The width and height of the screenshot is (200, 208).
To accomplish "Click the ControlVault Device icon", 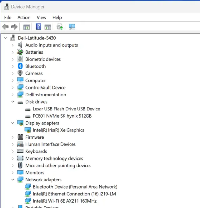I will click(x=20, y=88).
